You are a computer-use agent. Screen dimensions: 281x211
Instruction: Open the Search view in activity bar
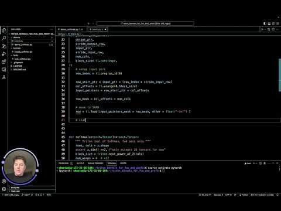4,38
